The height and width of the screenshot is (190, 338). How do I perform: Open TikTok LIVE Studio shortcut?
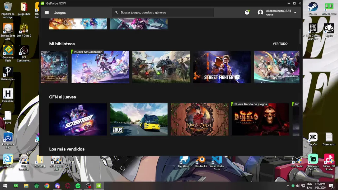[x=329, y=162]
